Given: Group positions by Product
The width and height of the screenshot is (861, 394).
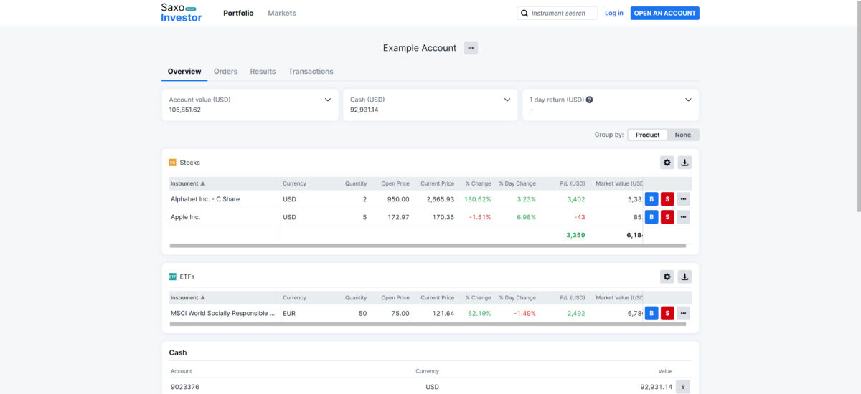Looking at the screenshot, I should (648, 135).
